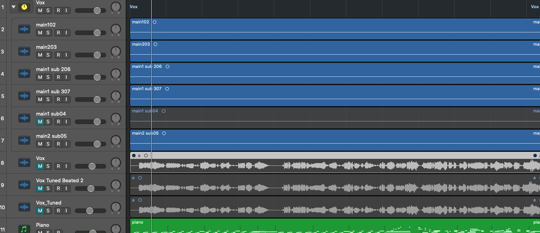This screenshot has height=233, width=540.
Task: Click the main2 sub05 track icon
Action: 24,140
